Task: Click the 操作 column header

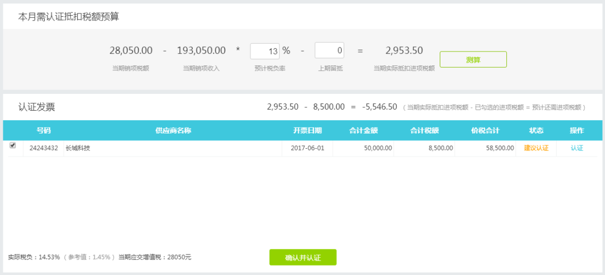Action: point(577,131)
